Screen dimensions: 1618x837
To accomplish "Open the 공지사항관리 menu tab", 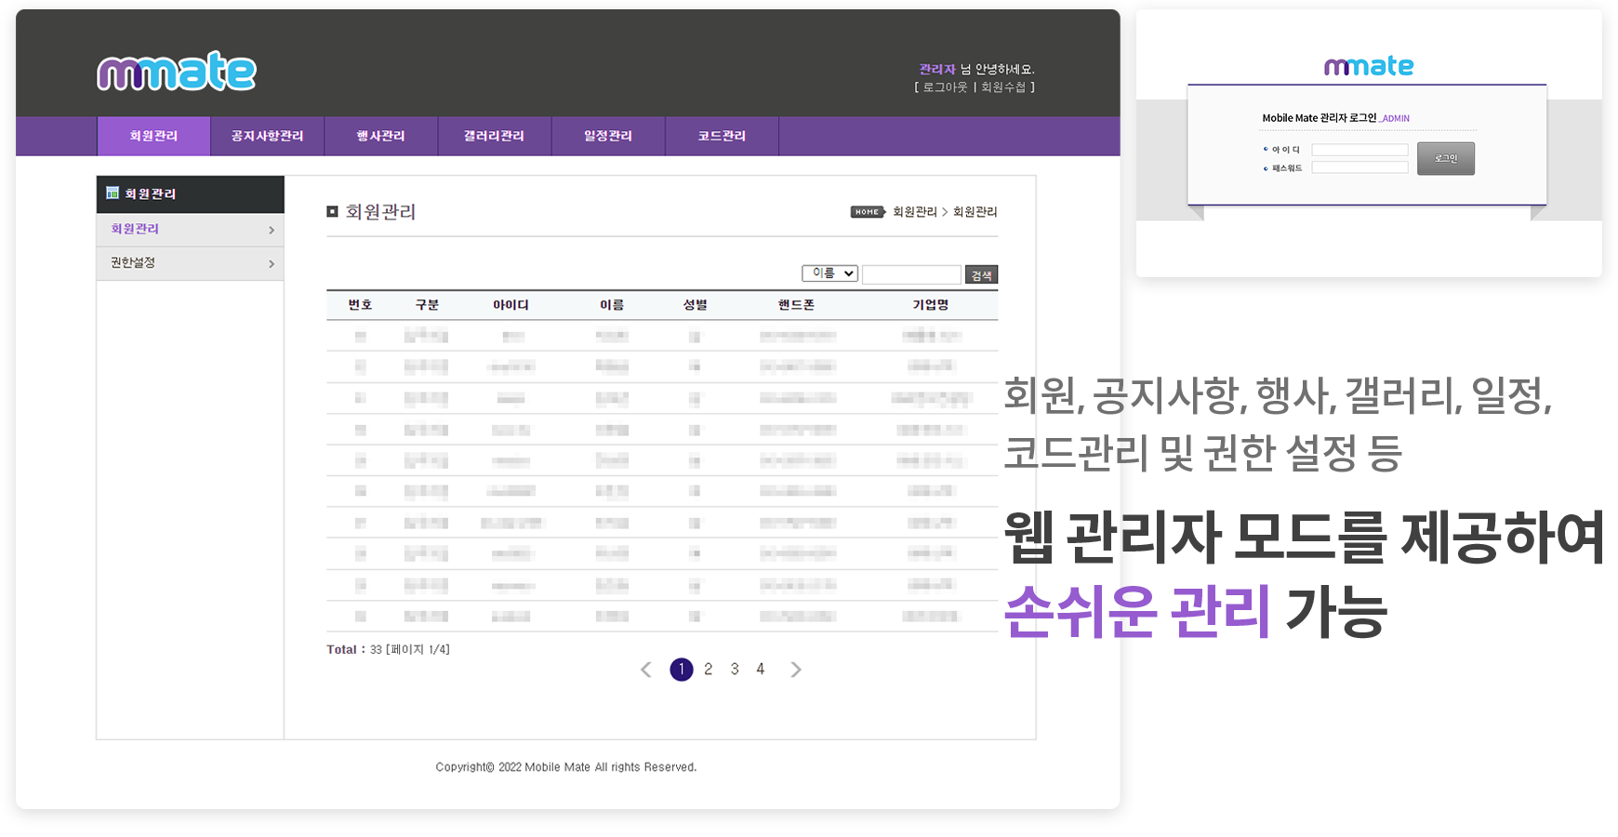I will tap(267, 136).
